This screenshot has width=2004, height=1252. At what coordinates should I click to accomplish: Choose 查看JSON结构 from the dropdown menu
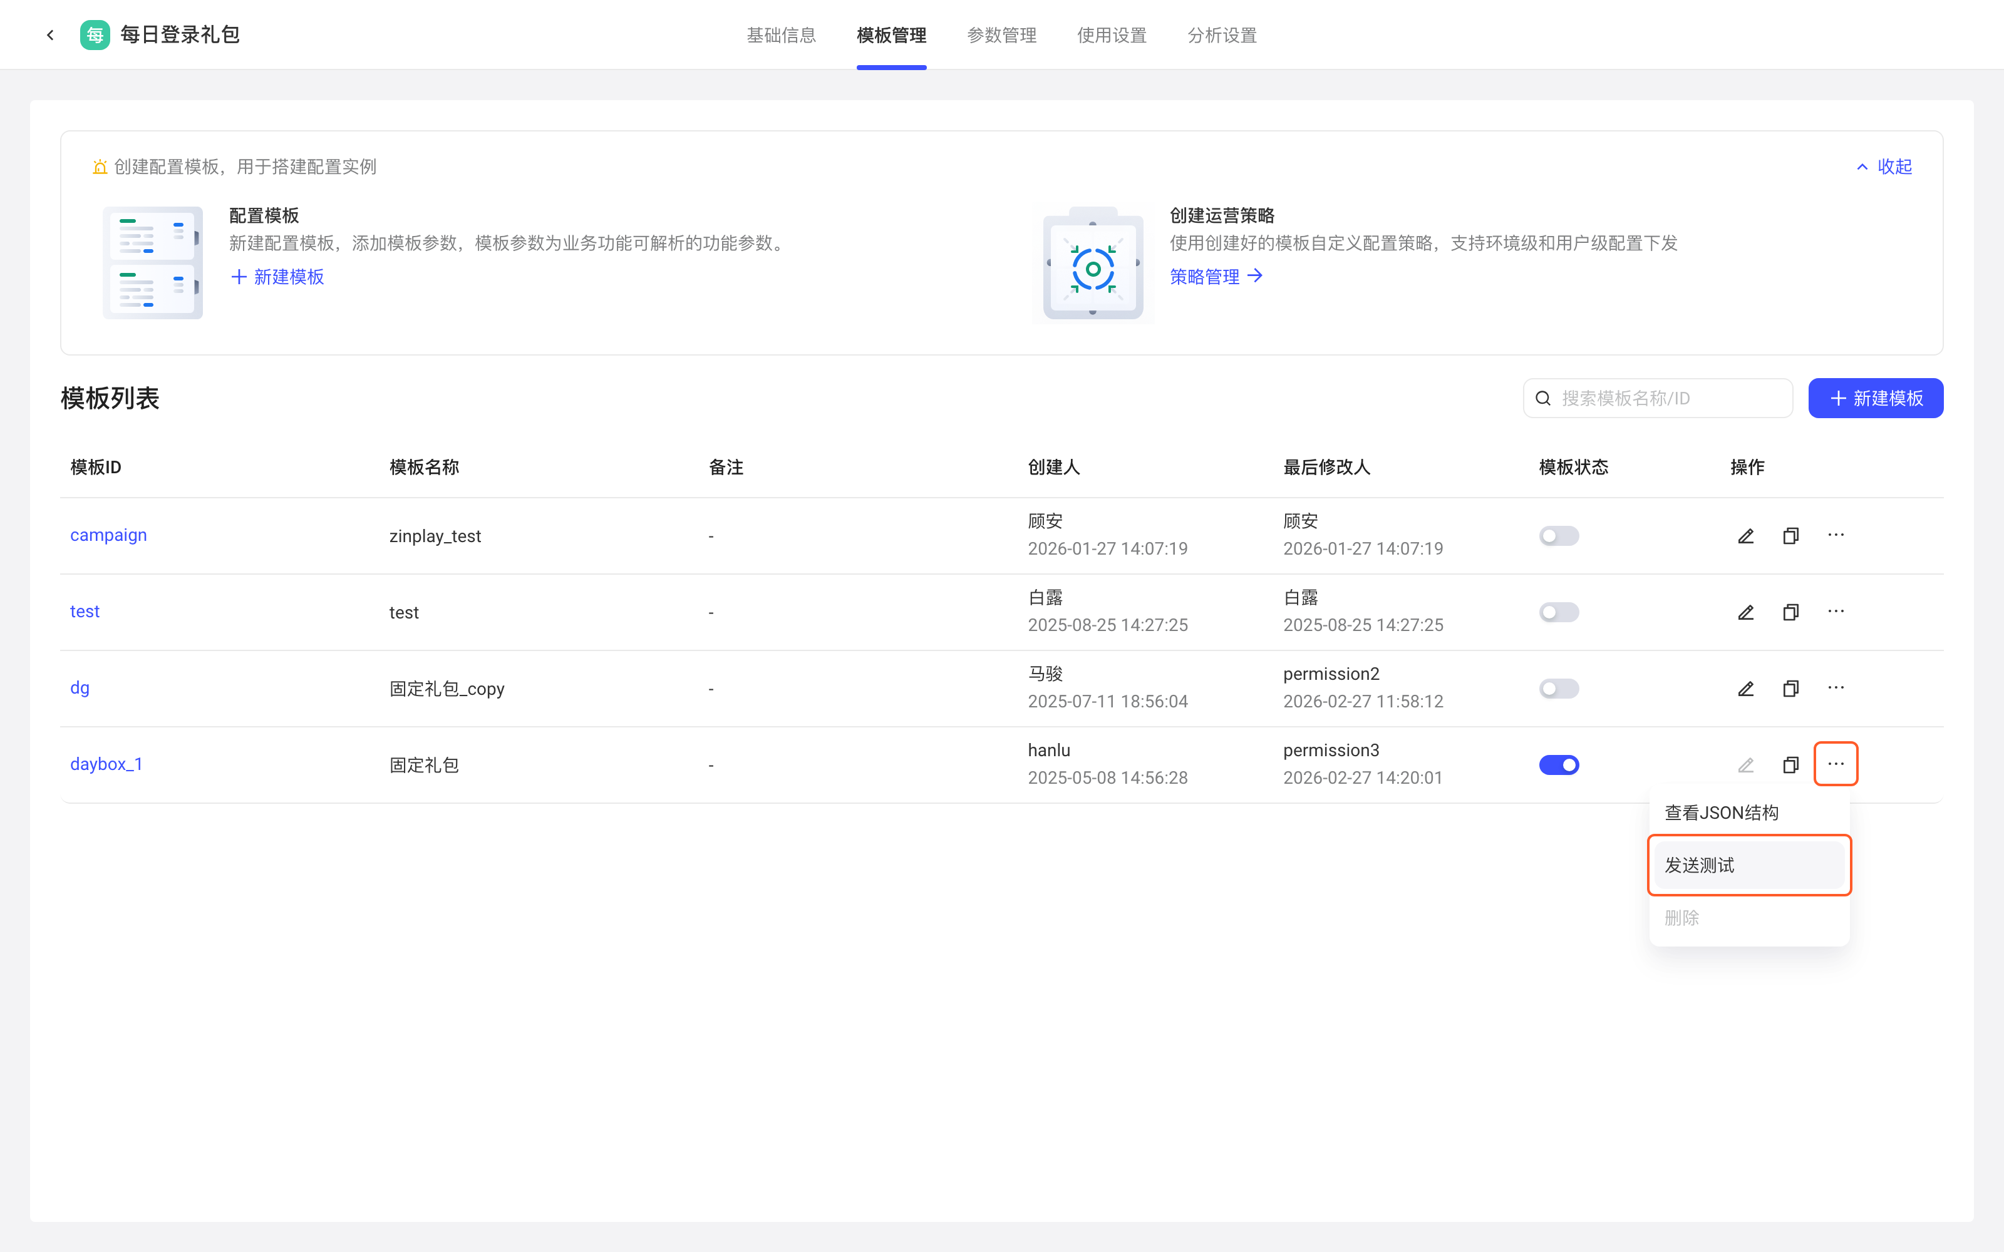(x=1749, y=813)
